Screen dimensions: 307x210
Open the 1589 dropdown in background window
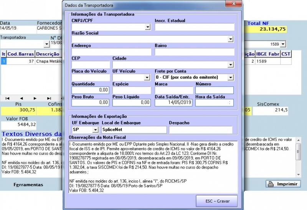(x=283, y=44)
